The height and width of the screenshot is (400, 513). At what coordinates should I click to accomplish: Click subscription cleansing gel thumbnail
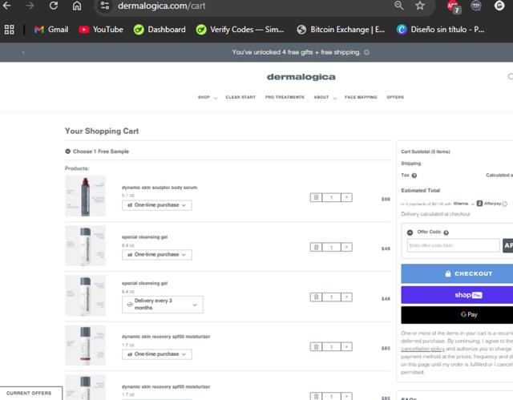pyautogui.click(x=86, y=295)
